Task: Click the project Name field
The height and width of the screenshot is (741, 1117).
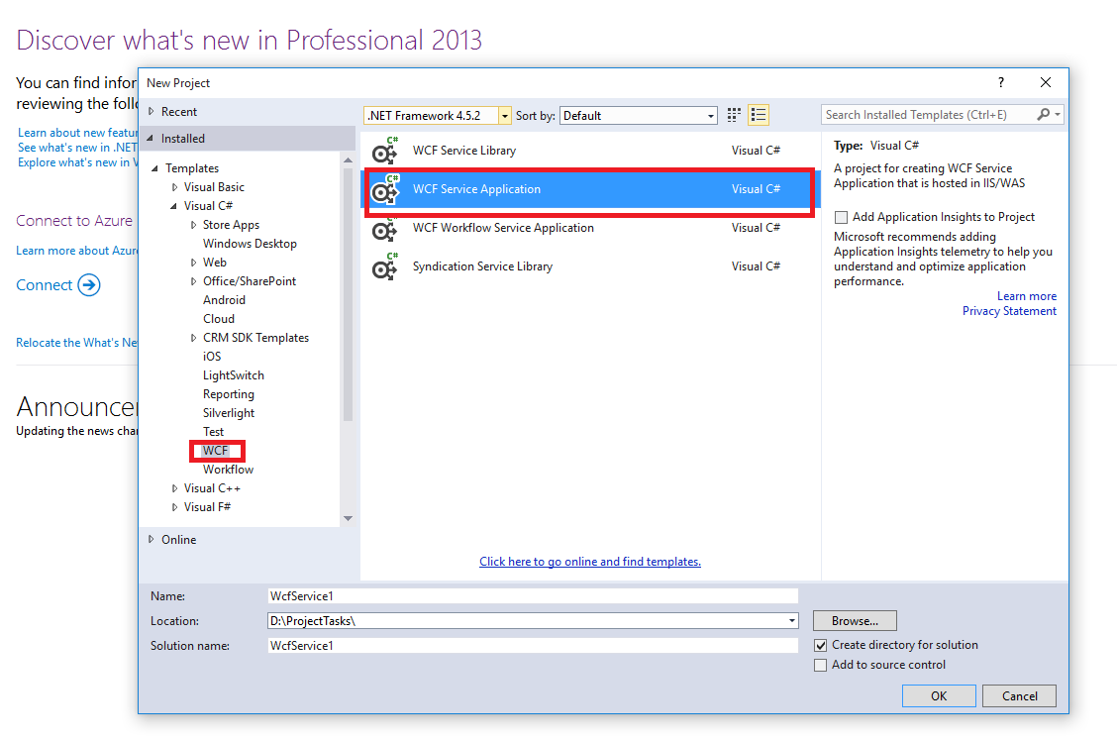Action: click(533, 596)
